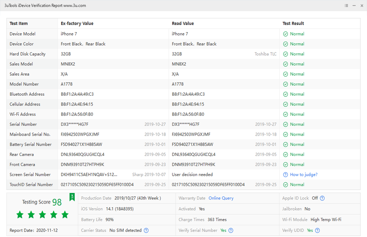Click the green checkmark in Cellular Address row
The height and width of the screenshot is (237, 367).
pyautogui.click(x=285, y=104)
